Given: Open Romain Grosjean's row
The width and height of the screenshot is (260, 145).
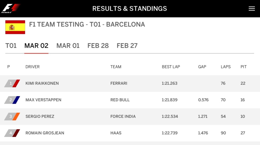Looking at the screenshot, I should 45,133.
